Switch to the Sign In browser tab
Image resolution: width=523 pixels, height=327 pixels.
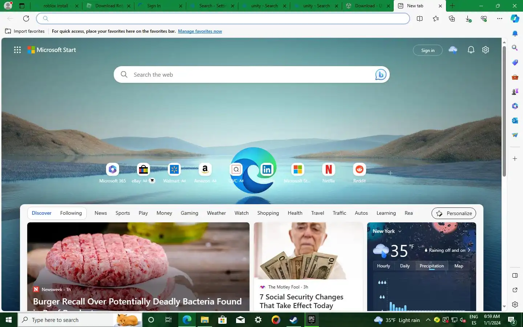click(x=160, y=6)
